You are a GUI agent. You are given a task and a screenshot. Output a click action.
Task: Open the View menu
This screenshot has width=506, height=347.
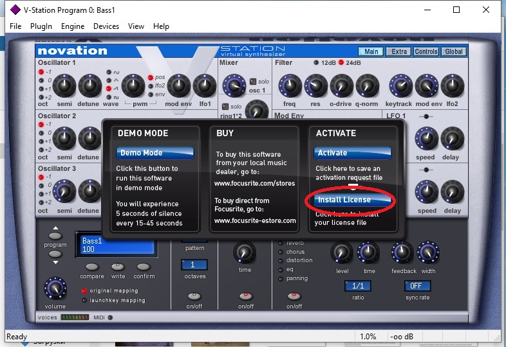click(136, 26)
